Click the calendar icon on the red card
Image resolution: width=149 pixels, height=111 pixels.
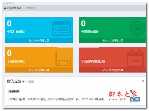[x=135, y=58]
